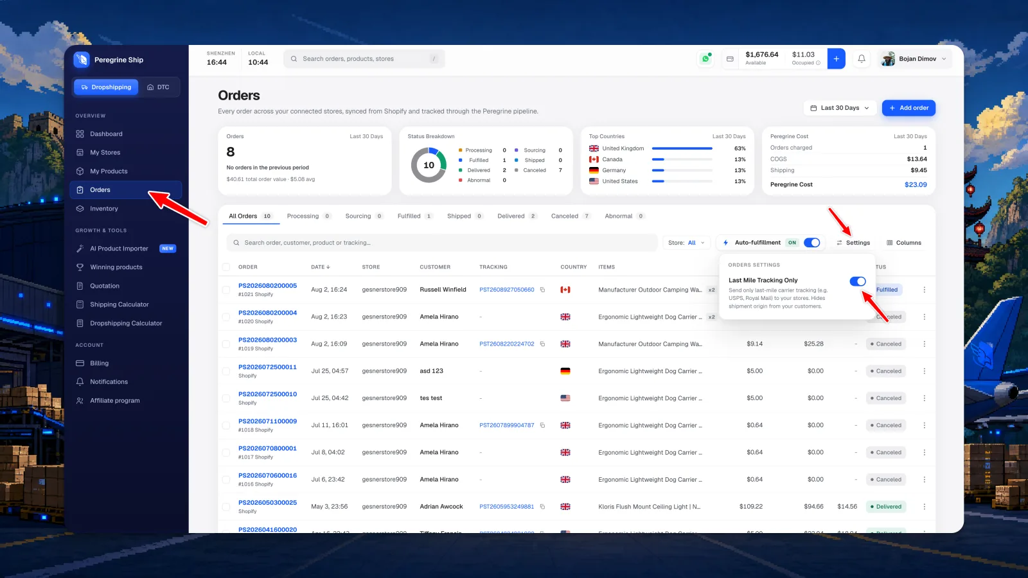
Task: Open Billing under Account
Action: tap(126, 363)
